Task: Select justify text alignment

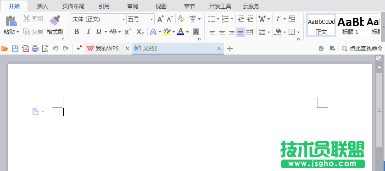Action: [x=240, y=32]
